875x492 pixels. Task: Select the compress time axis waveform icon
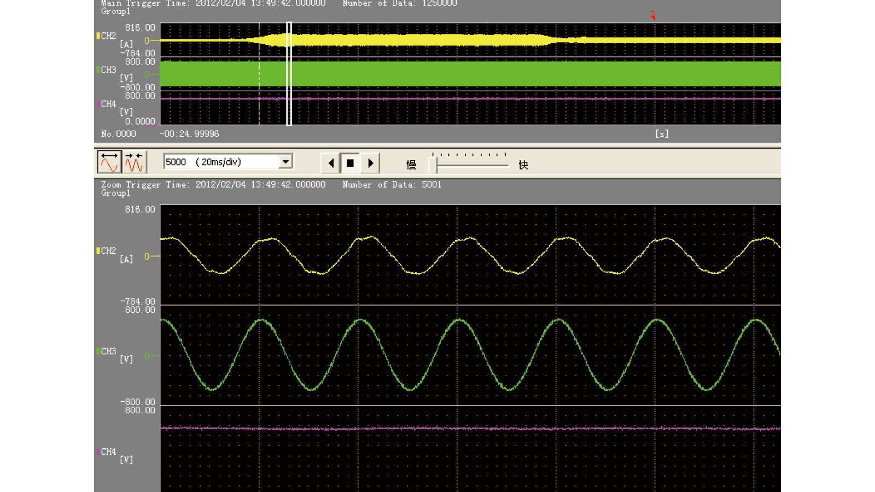134,162
